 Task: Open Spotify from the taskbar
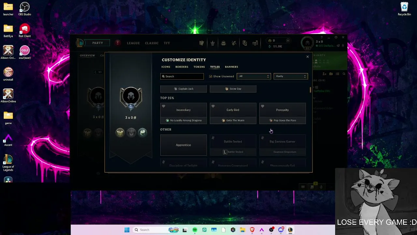coord(195,230)
